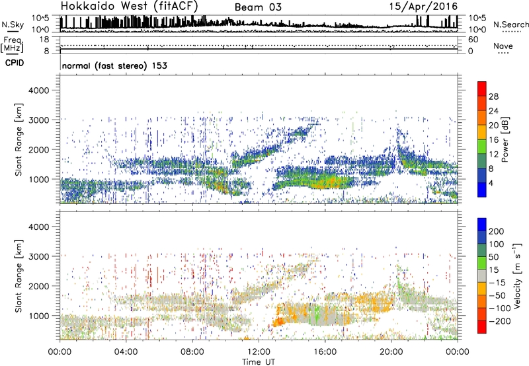Click the 'Velocity [m s-1]' colorbar title

pos(517,275)
